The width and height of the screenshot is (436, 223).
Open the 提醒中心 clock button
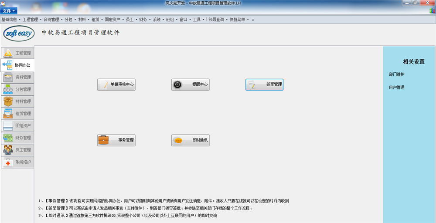pyautogui.click(x=190, y=84)
